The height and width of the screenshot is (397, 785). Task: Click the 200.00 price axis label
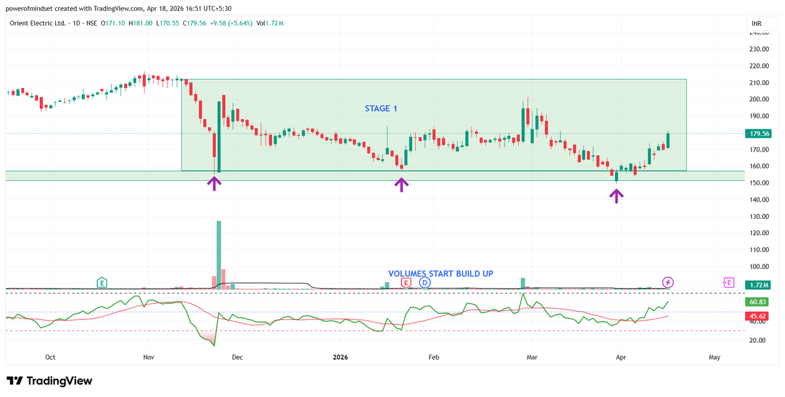click(x=758, y=99)
